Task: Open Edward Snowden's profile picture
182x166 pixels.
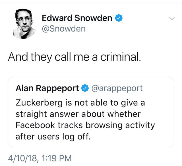Action: [24, 24]
